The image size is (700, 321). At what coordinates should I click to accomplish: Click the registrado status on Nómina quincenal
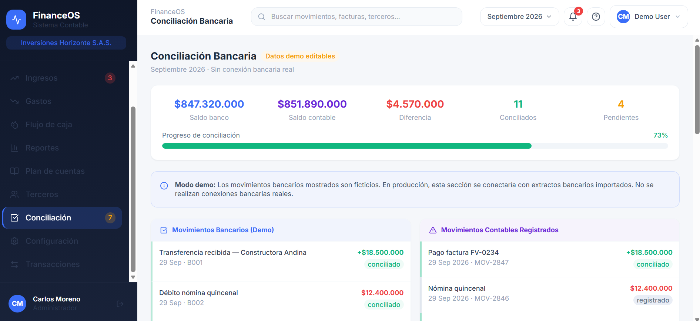(653, 300)
